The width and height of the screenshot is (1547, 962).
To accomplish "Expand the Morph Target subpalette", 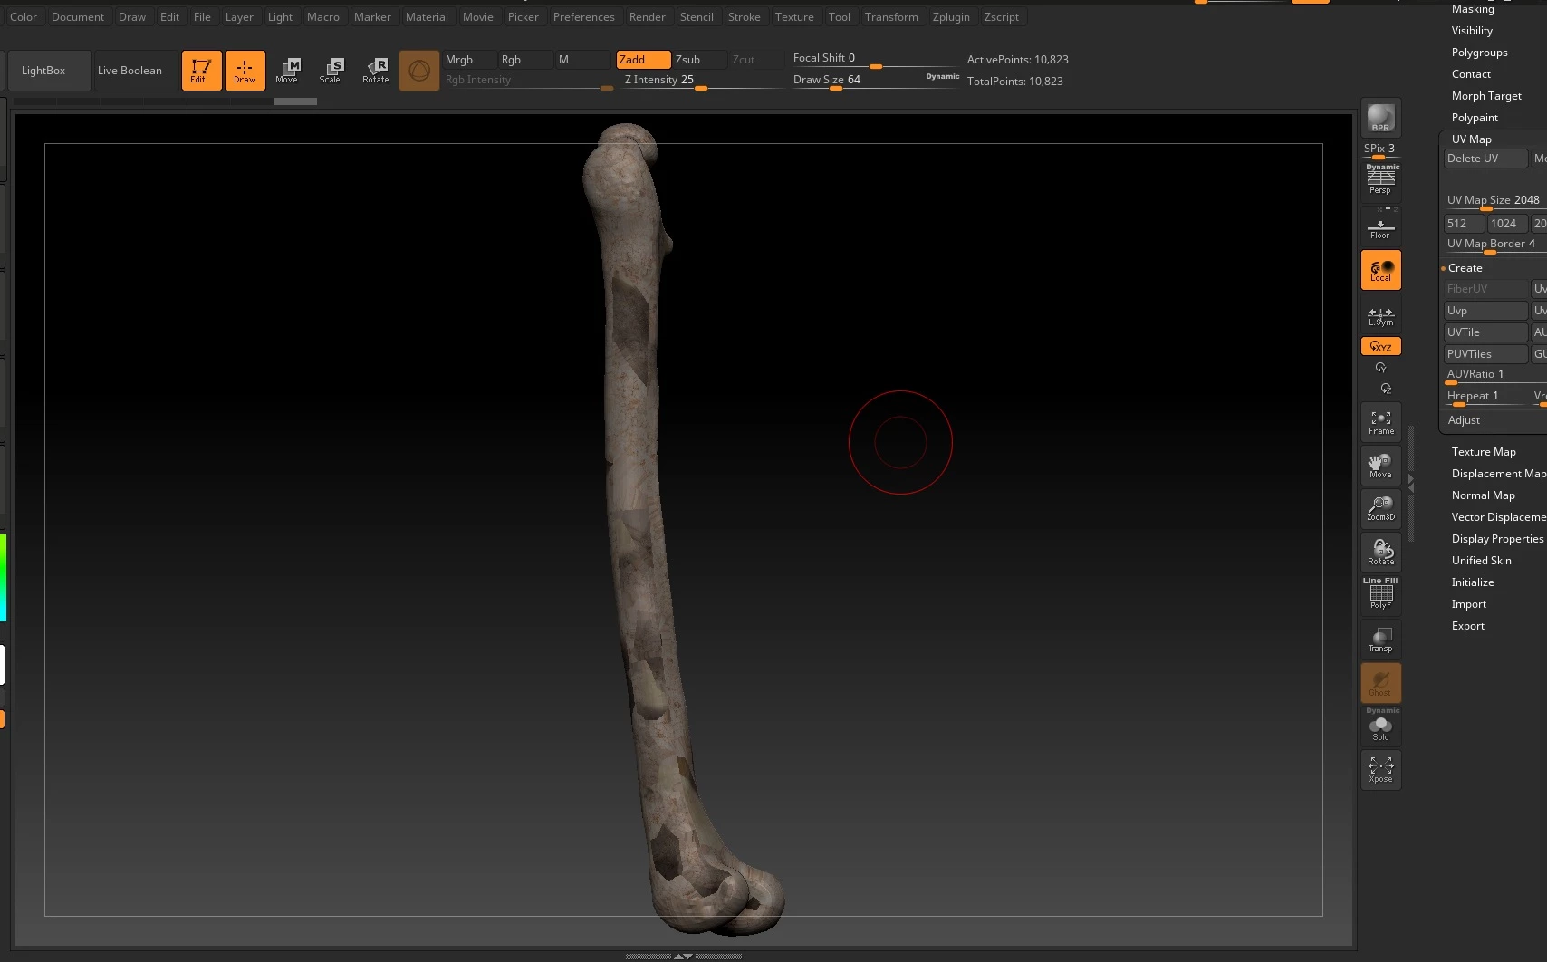I will 1486,96.
